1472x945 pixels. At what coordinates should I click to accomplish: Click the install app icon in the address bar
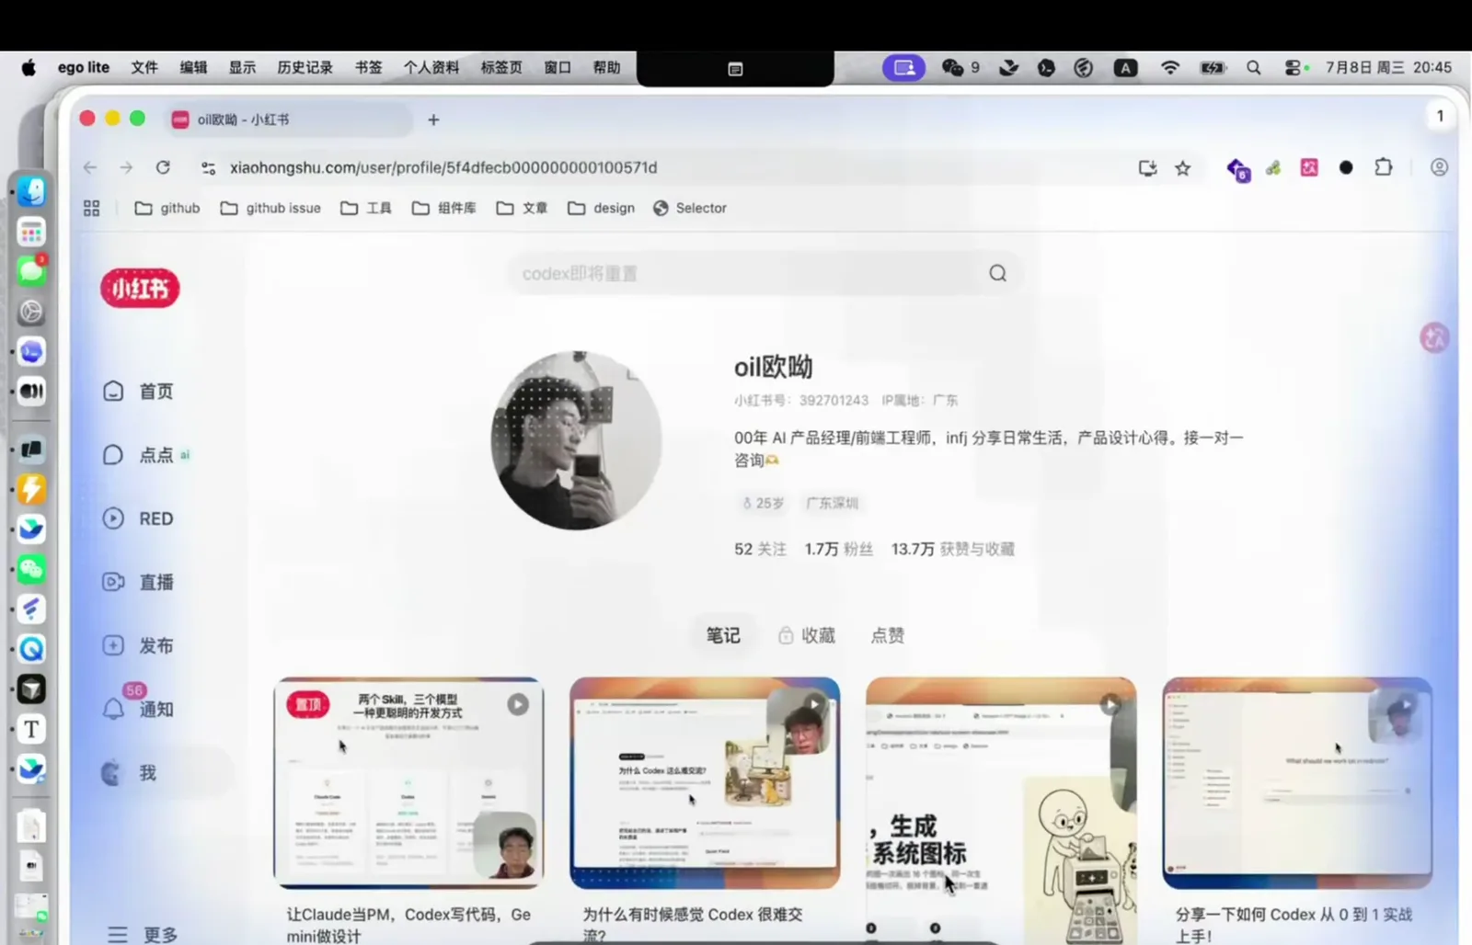[1147, 167]
